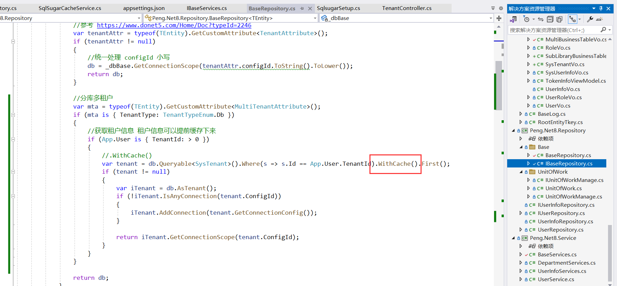The width and height of the screenshot is (617, 286).
Task: Select UserInfoRepository.cs file
Action: pos(565,222)
